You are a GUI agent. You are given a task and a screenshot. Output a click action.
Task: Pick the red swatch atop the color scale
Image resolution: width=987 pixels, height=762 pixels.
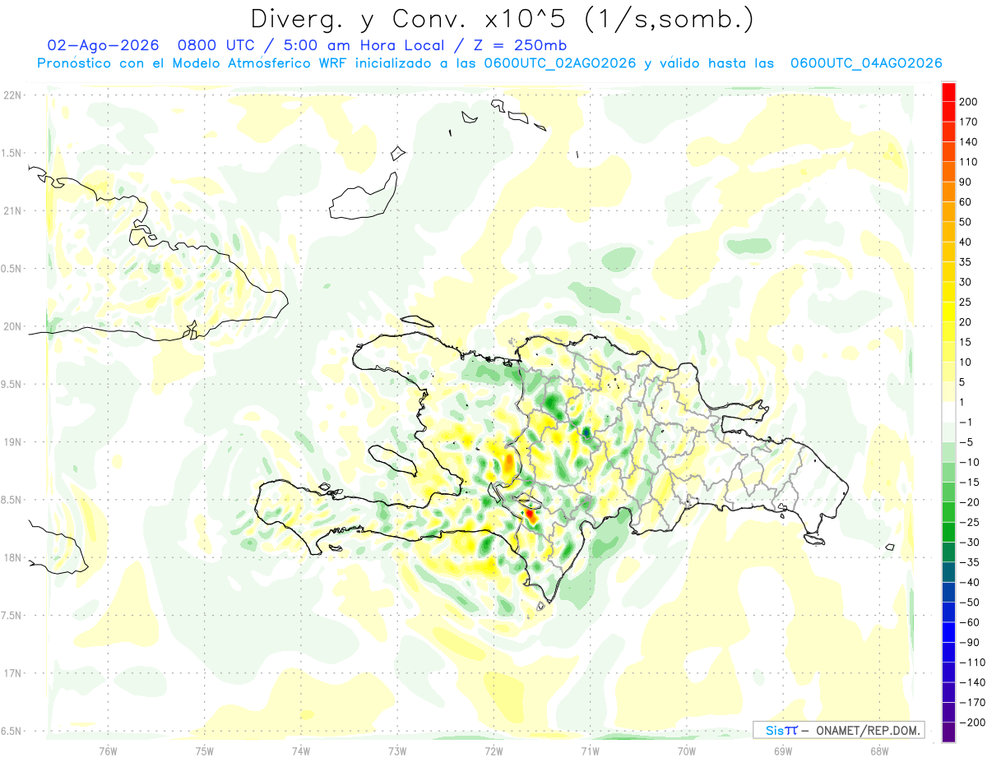tap(948, 91)
